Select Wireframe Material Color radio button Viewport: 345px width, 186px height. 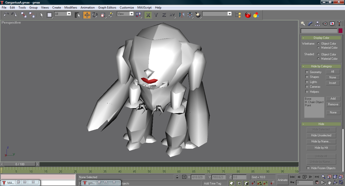[318, 47]
